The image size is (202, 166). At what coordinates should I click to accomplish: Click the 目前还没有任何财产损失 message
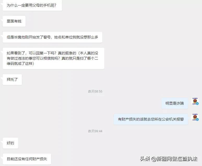pyautogui.click(x=27, y=159)
